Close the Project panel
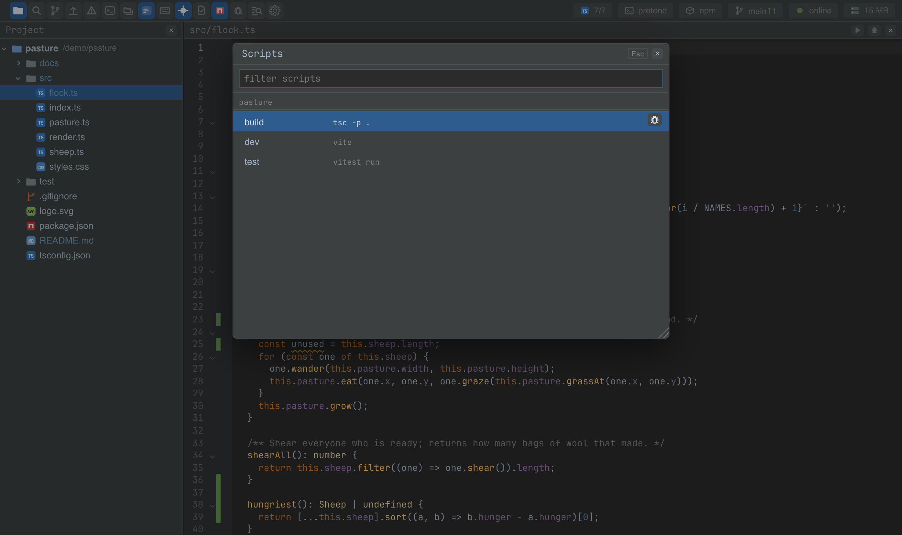 tap(171, 30)
